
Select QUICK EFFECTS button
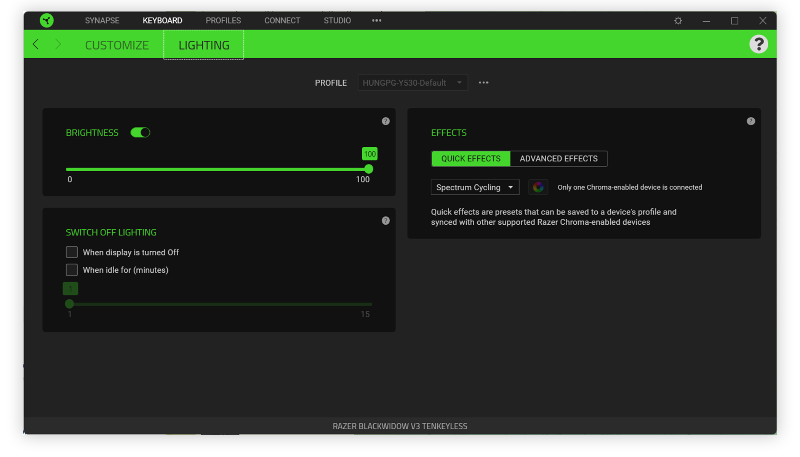471,158
